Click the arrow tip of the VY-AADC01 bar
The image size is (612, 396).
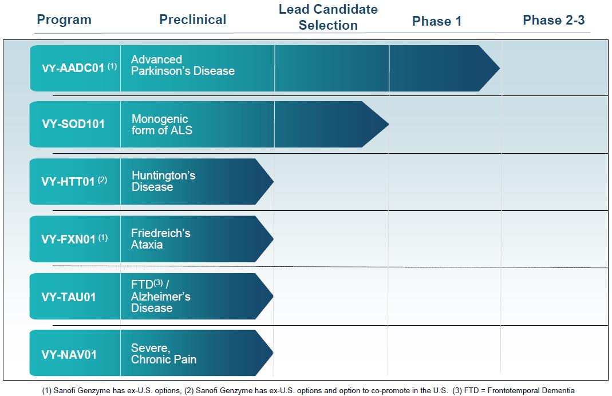click(x=493, y=68)
